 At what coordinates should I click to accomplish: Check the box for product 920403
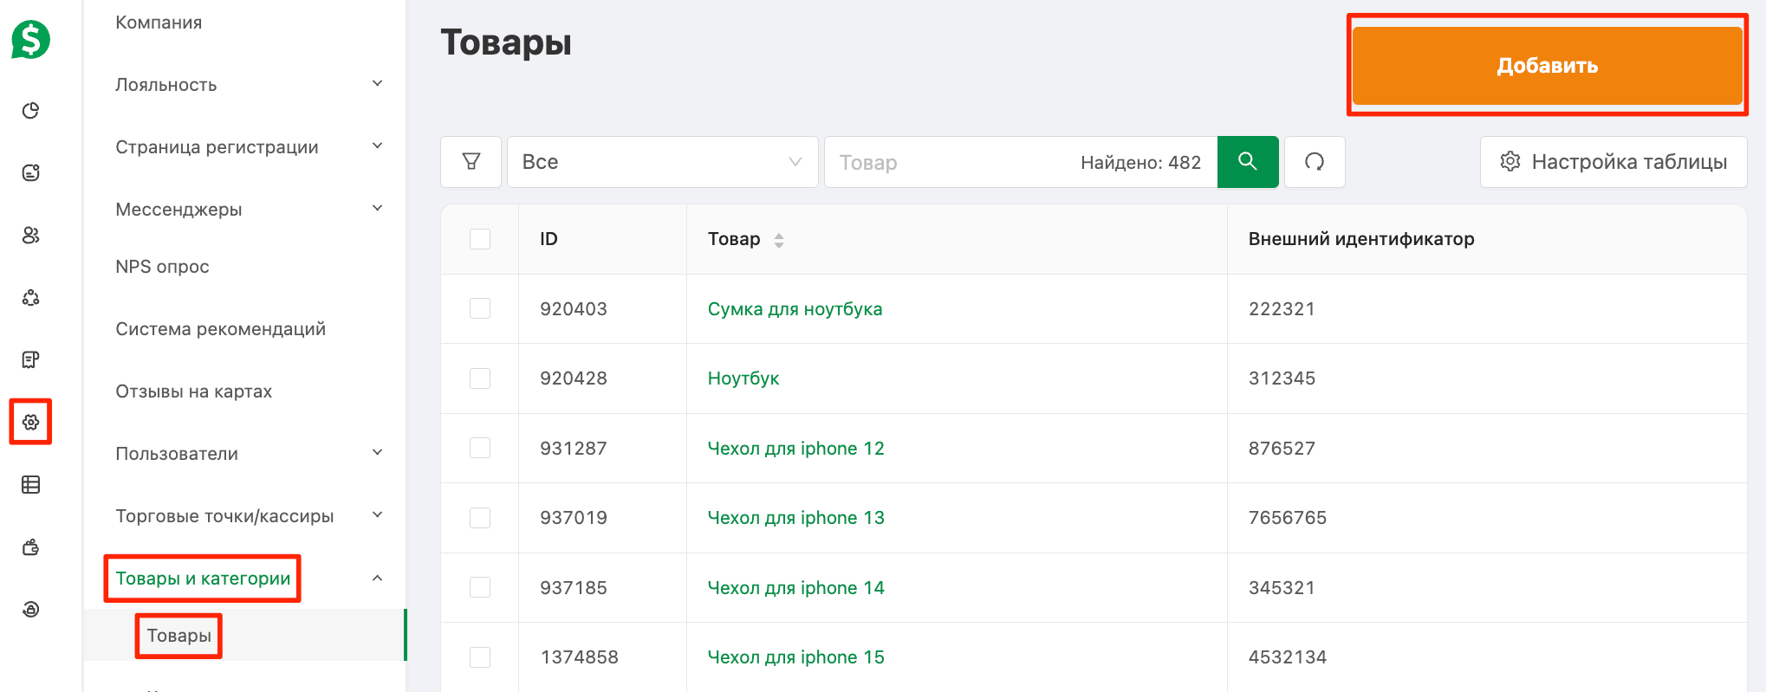(x=480, y=309)
